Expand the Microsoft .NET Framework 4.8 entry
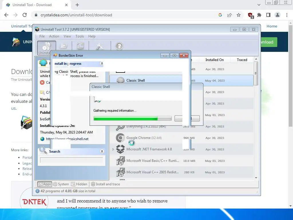The height and width of the screenshot is (220, 293). (113, 149)
